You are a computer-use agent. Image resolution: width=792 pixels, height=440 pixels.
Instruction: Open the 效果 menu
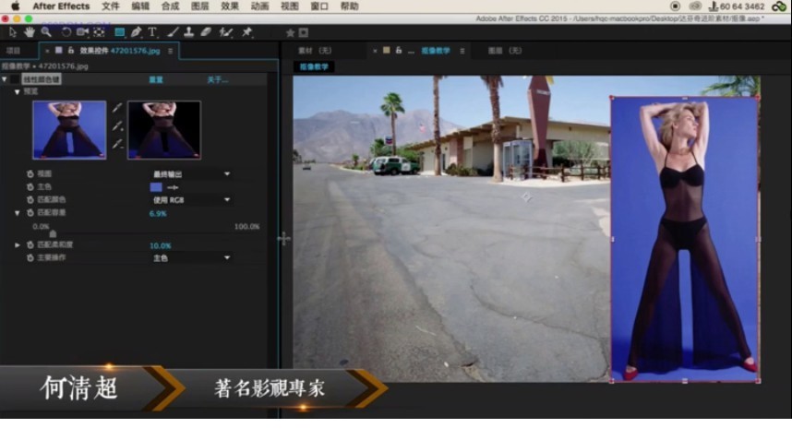(x=230, y=6)
